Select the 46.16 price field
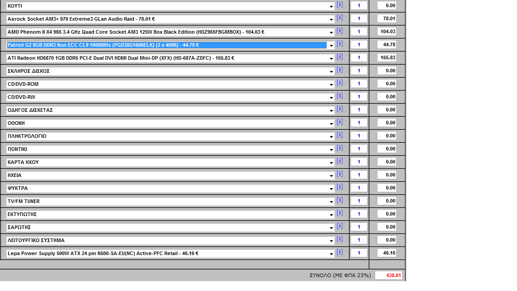The height and width of the screenshot is (291, 517). pos(386,253)
